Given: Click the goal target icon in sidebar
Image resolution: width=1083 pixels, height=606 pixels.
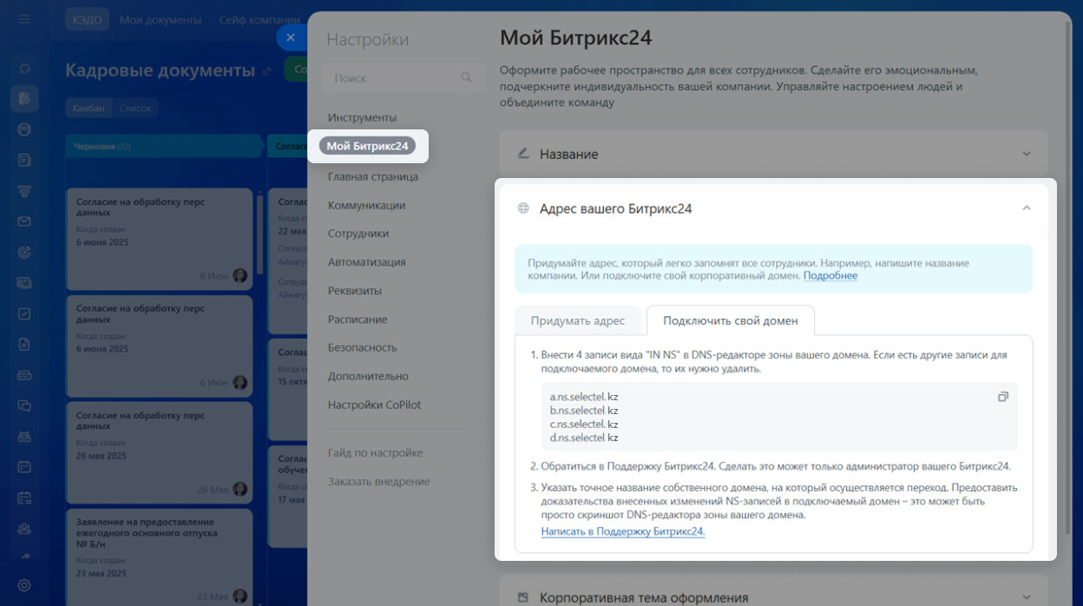Looking at the screenshot, I should (24, 252).
